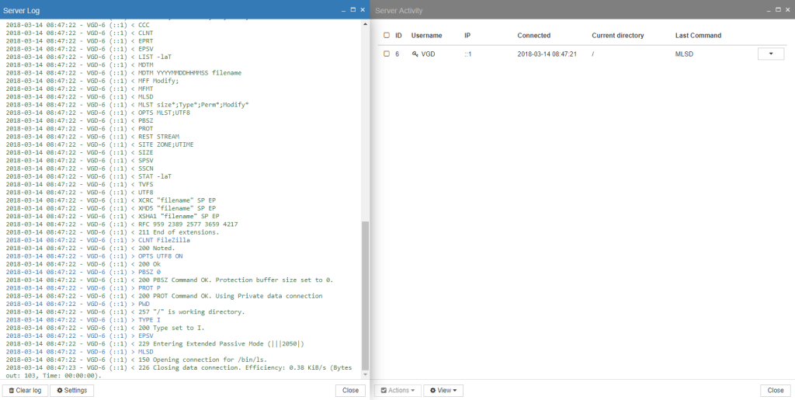
Task: Click the connected time 2018-03-14 08:47:21
Action: pos(547,54)
